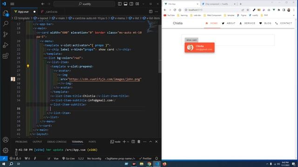Maximize the terminal panel size
The height and width of the screenshot is (167, 298).
150,141
